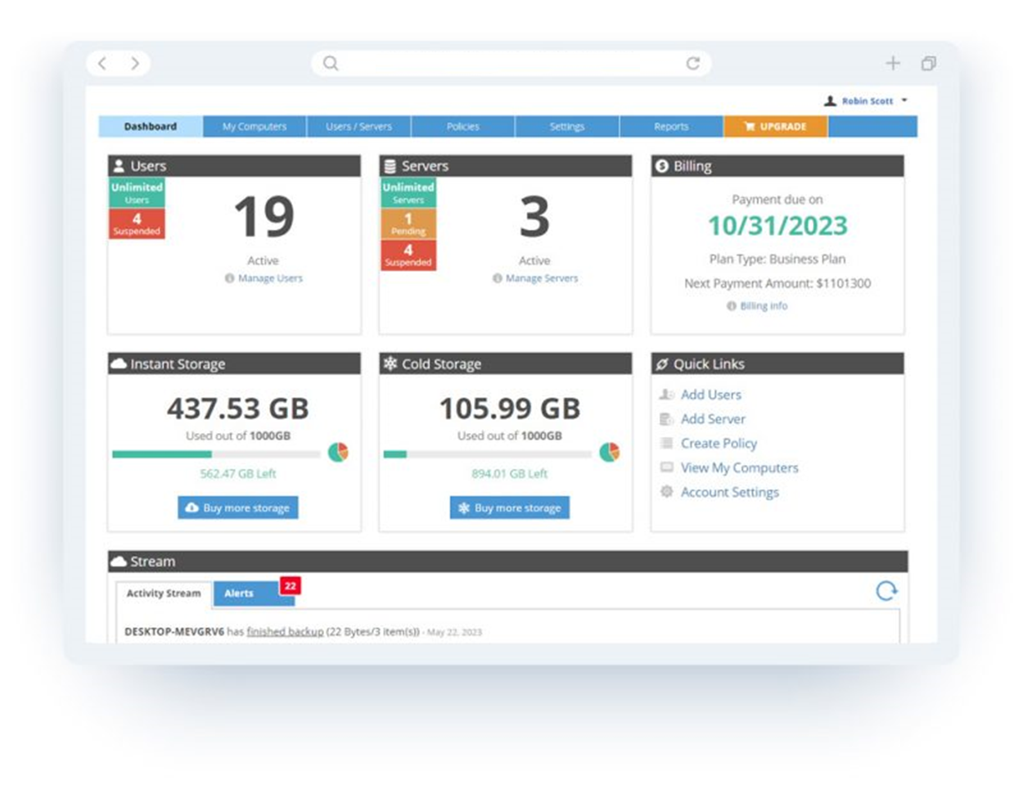The image size is (1023, 812).
Task: Click the monitor icon beside View My Computers
Action: click(666, 467)
